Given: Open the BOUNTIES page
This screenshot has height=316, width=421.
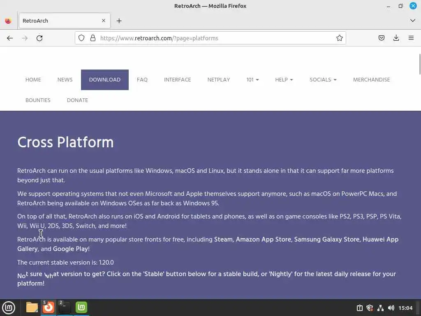Looking at the screenshot, I should tap(38, 100).
